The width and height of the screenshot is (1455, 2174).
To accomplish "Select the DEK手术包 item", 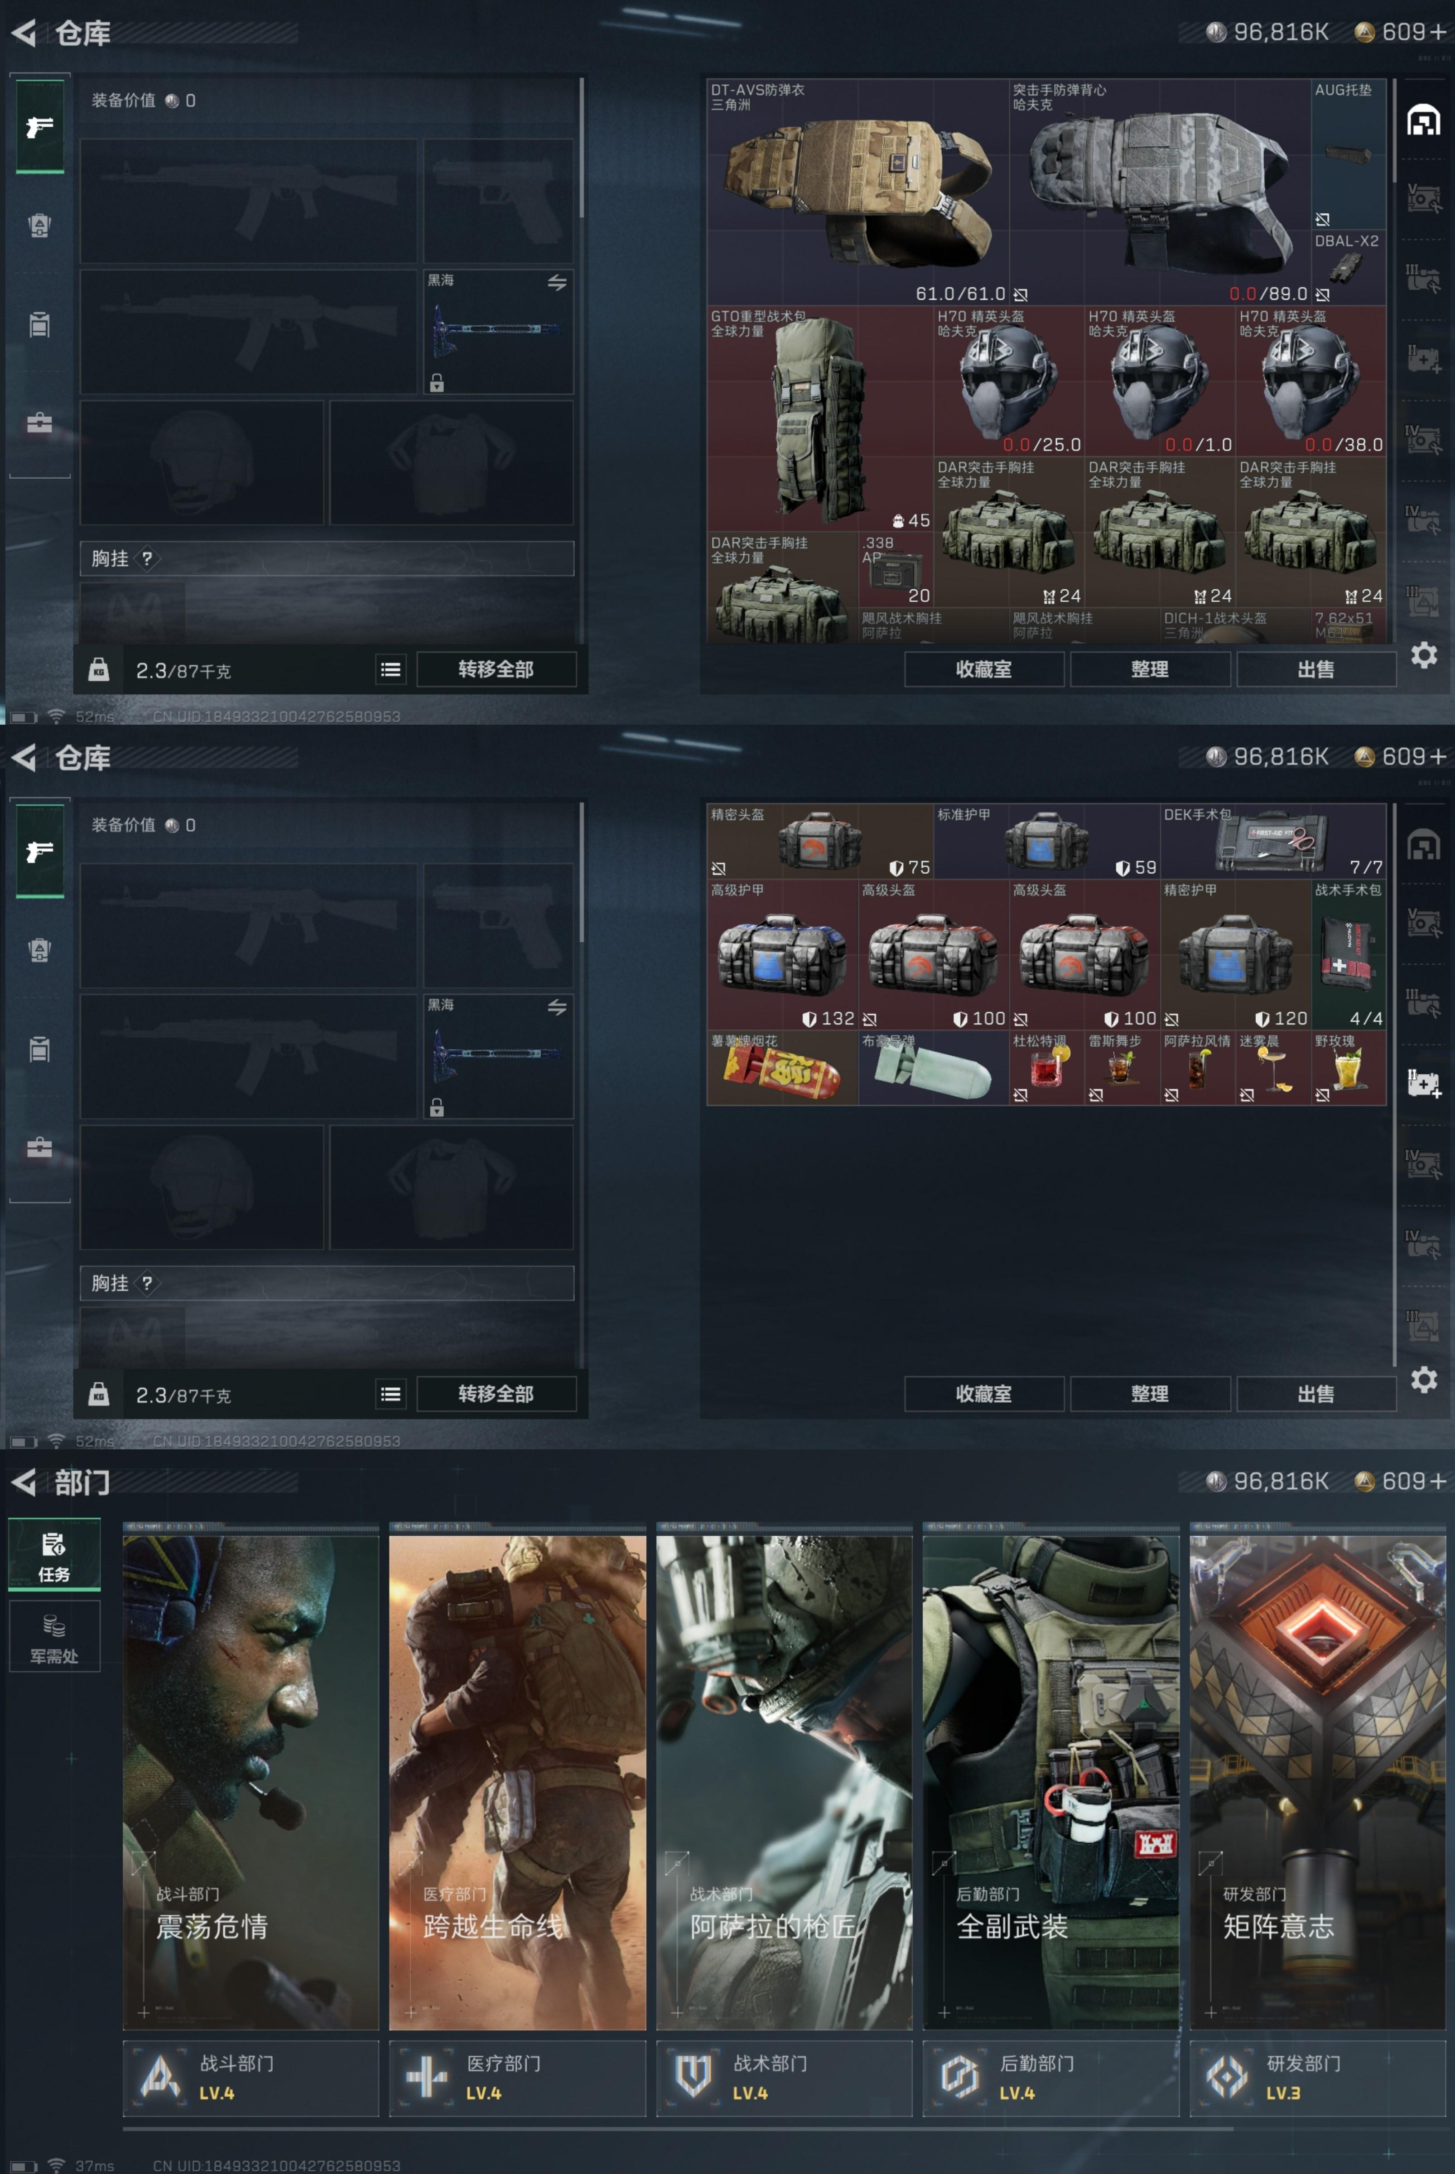I will pyautogui.click(x=1273, y=842).
